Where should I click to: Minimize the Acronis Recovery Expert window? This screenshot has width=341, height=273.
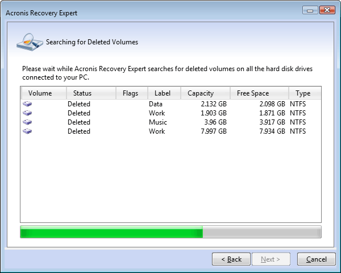click(x=310, y=10)
